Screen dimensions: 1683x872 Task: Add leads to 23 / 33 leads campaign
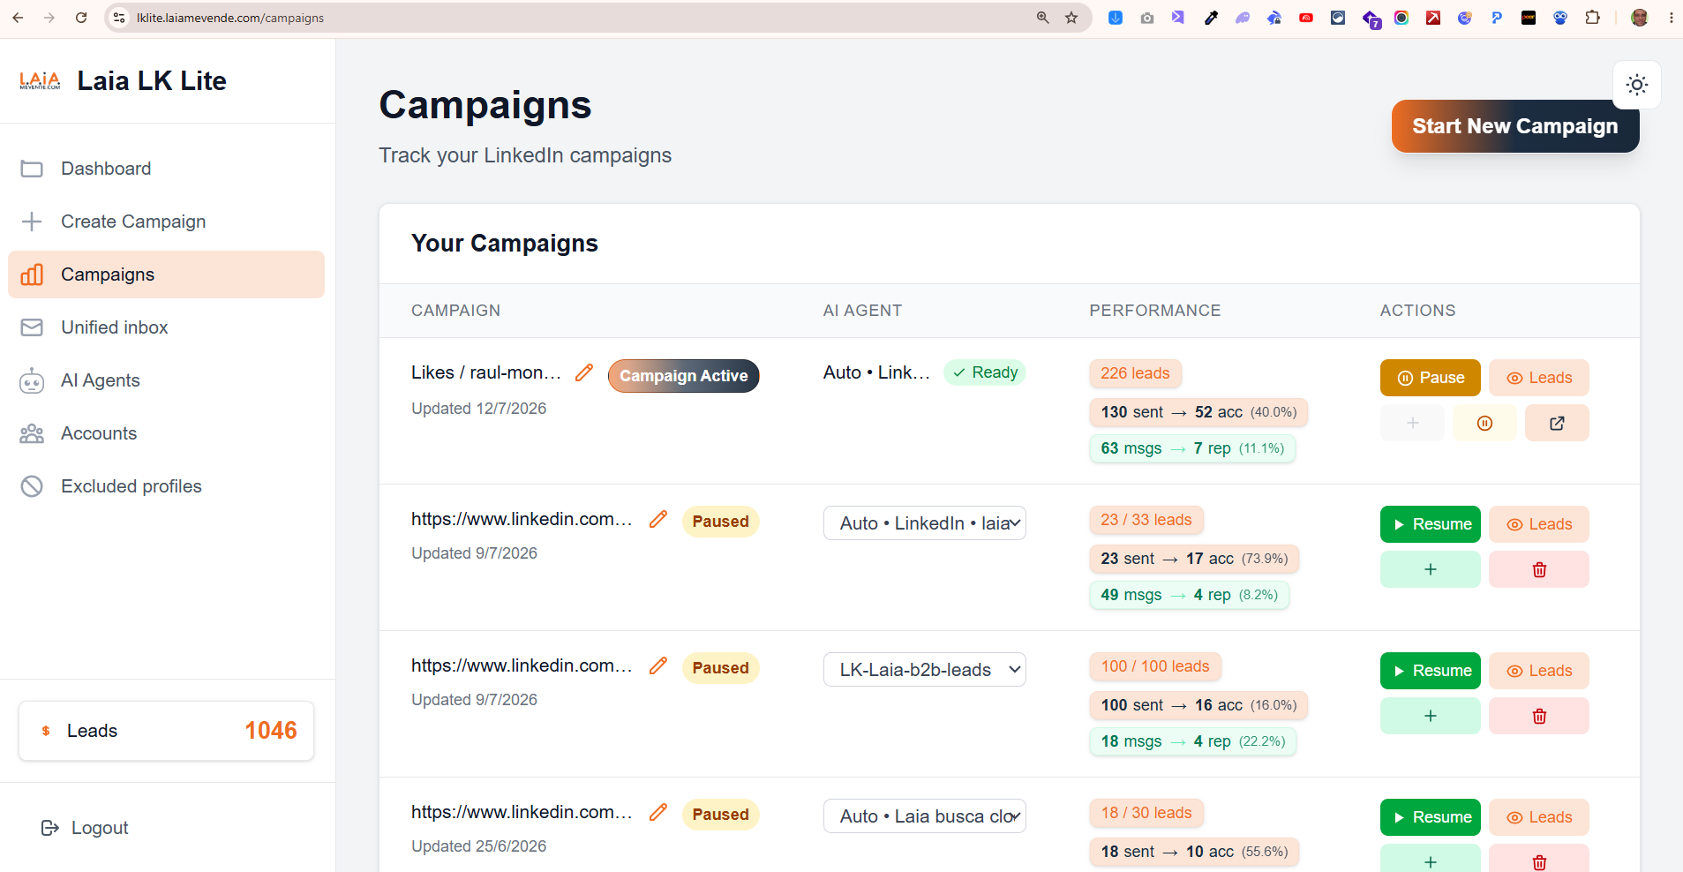[1431, 569]
